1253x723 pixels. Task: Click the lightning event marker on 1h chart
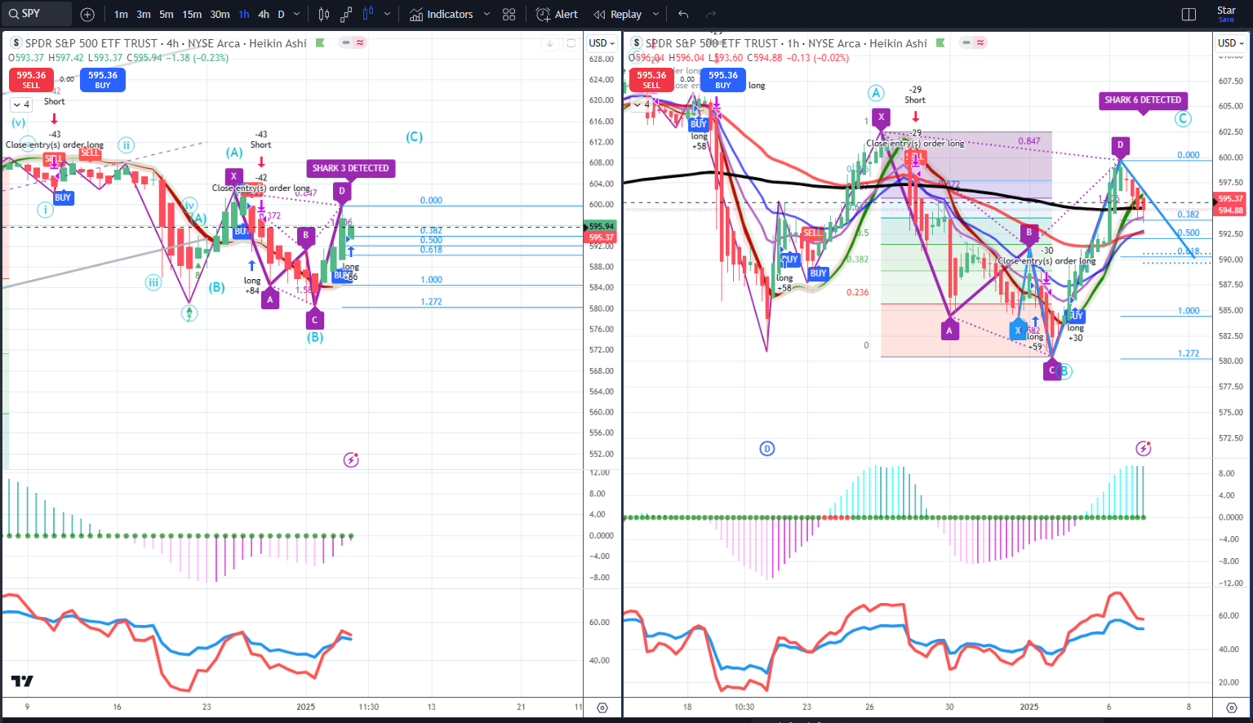tap(1144, 448)
